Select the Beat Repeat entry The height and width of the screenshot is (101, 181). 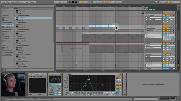[22, 22]
